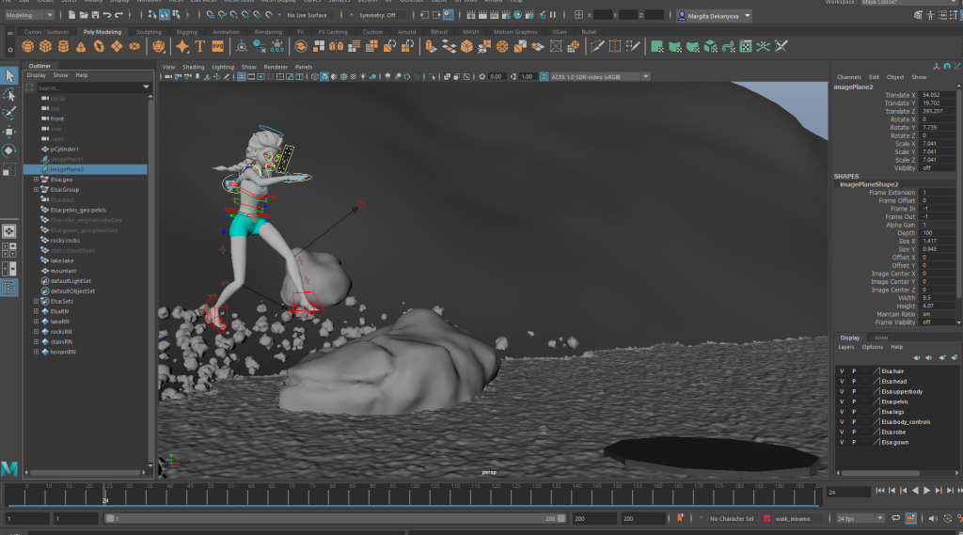Screen dimensions: 963x535
Task: Toggle visibility V of Elsa:pelvis layer
Action: pos(842,401)
